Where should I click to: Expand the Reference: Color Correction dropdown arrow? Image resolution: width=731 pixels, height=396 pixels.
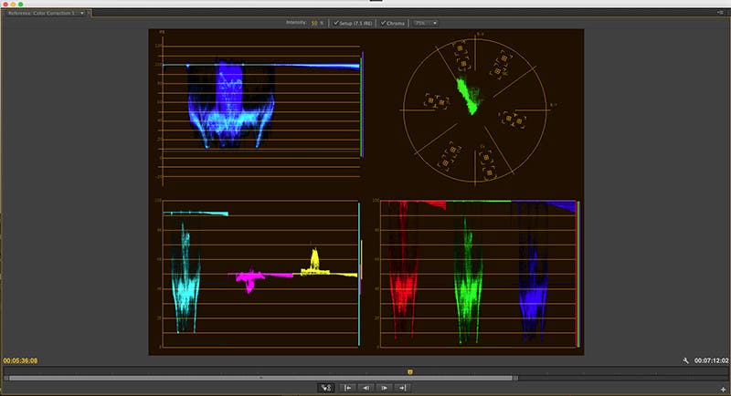pos(82,13)
